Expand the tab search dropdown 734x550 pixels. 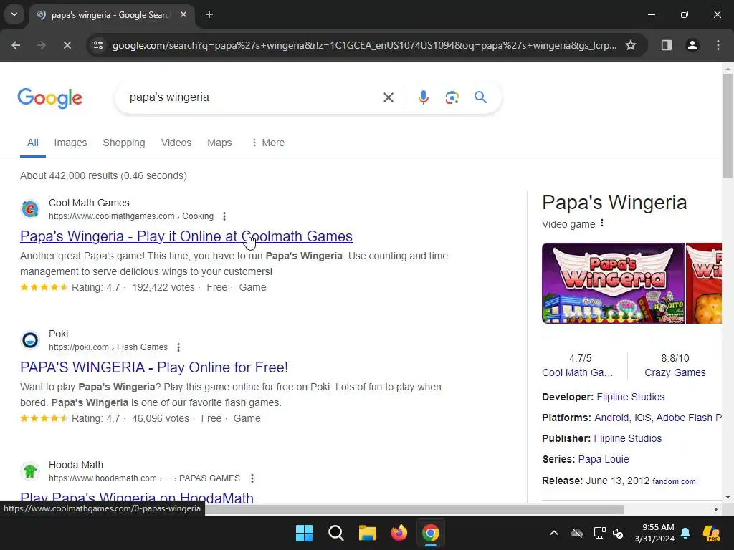point(14,14)
